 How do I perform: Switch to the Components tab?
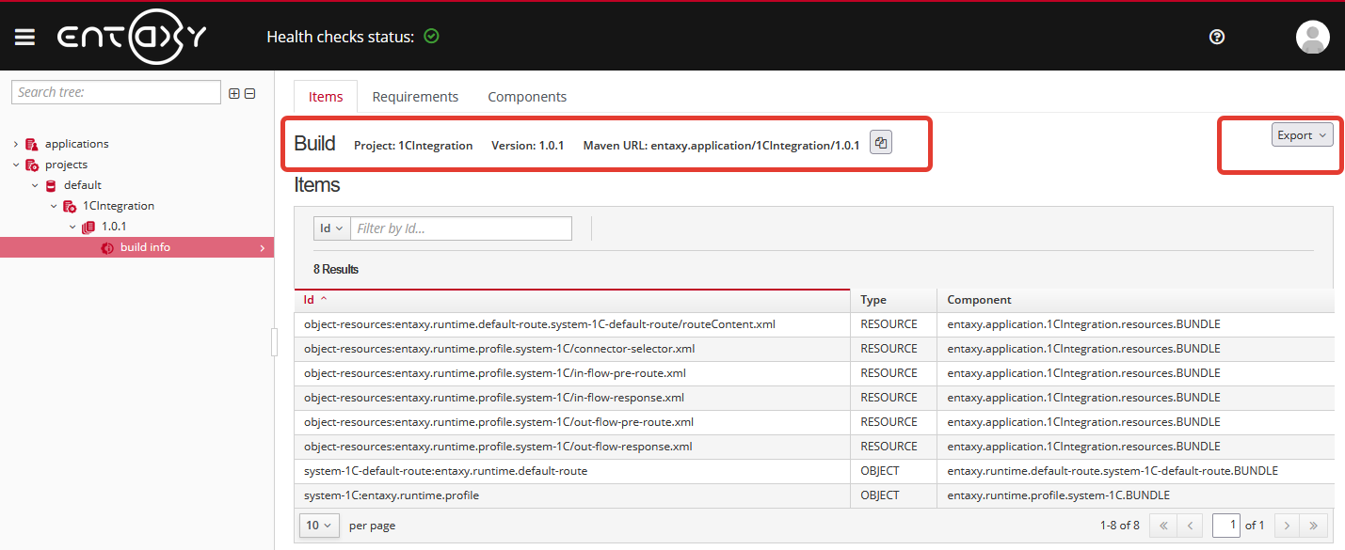(527, 97)
